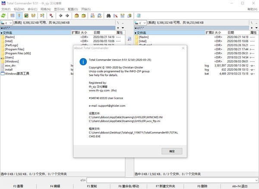Viewport: 259px width, 189px height.
Task: Go forward with the right arrow icon
Action: pyautogui.click(x=67, y=16)
